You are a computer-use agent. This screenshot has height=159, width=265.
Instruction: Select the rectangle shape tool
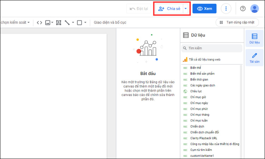pyautogui.click(x=79, y=23)
